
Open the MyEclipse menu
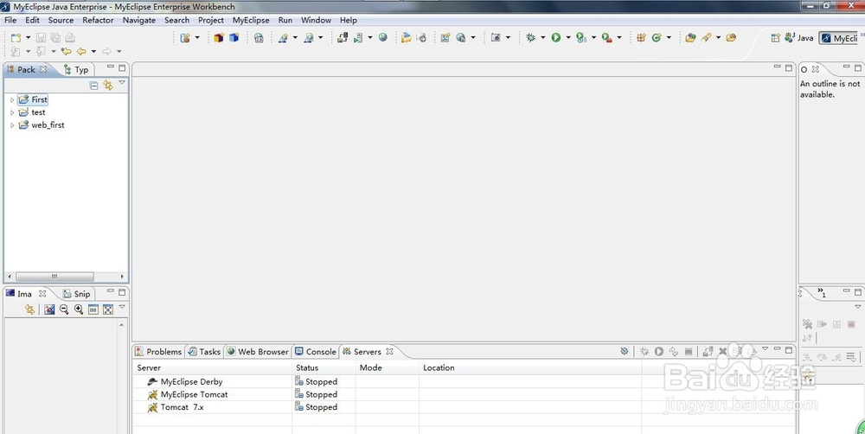click(251, 20)
